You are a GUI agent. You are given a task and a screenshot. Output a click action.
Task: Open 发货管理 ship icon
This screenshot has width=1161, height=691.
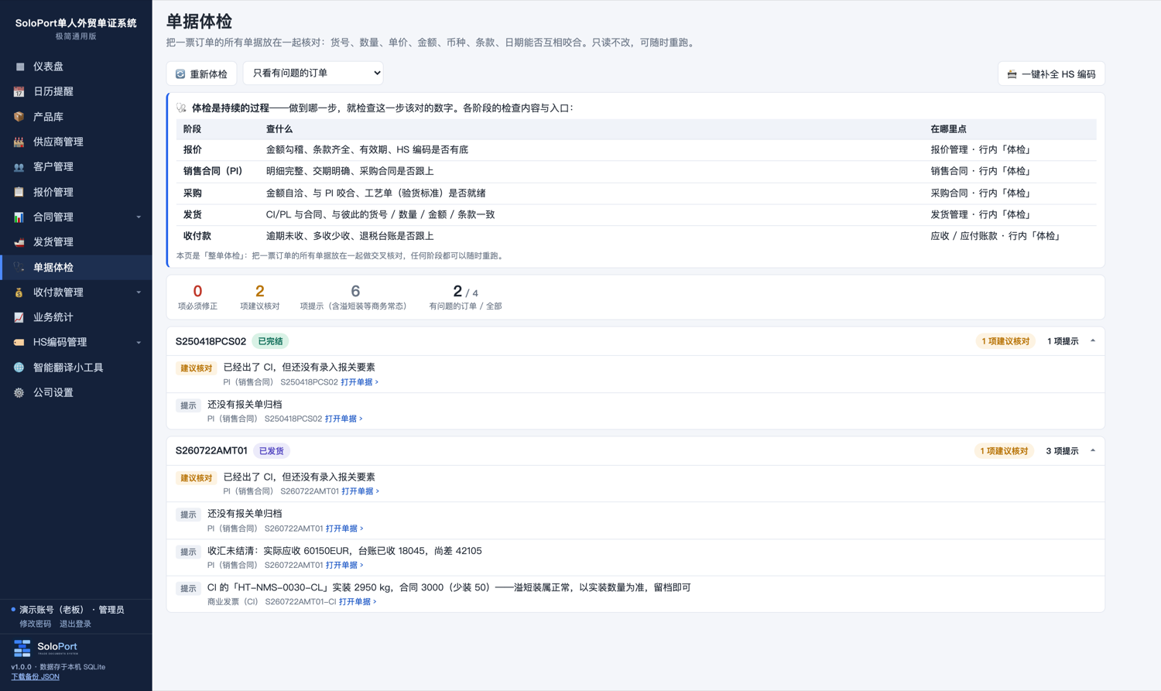pos(19,242)
